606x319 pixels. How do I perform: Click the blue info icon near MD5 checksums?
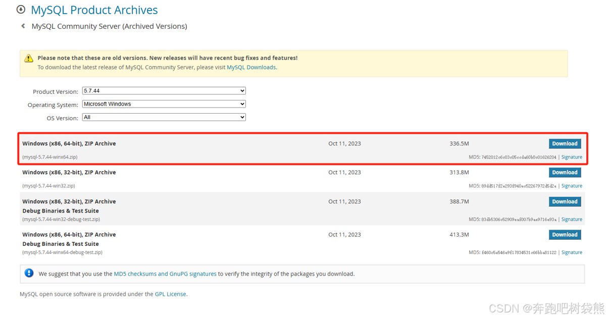[29, 273]
